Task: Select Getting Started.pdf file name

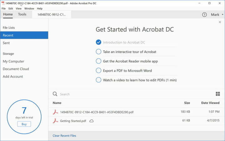Action: tap(73, 121)
